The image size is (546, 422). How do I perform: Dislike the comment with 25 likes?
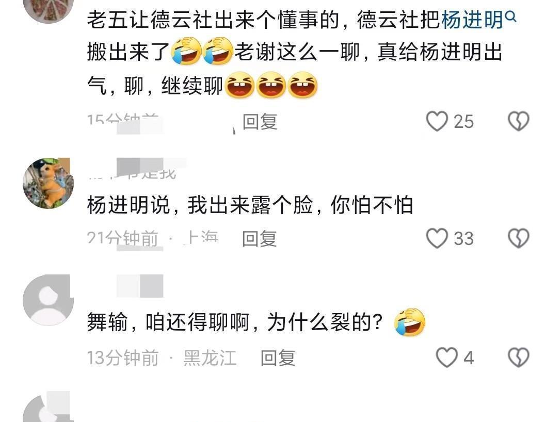(x=519, y=121)
